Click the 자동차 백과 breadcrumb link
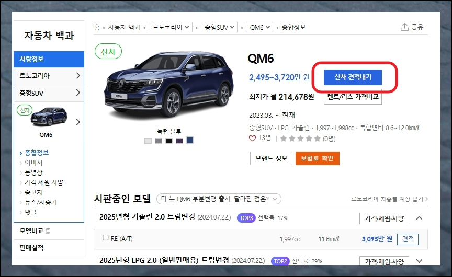The width and height of the screenshot is (452, 277). click(x=124, y=27)
